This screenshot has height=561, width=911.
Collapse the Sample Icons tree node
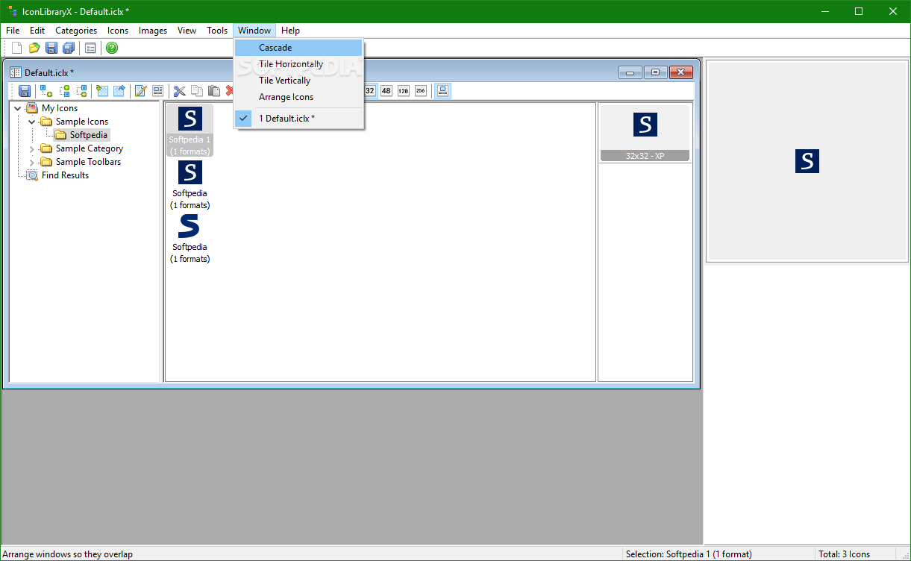(32, 122)
